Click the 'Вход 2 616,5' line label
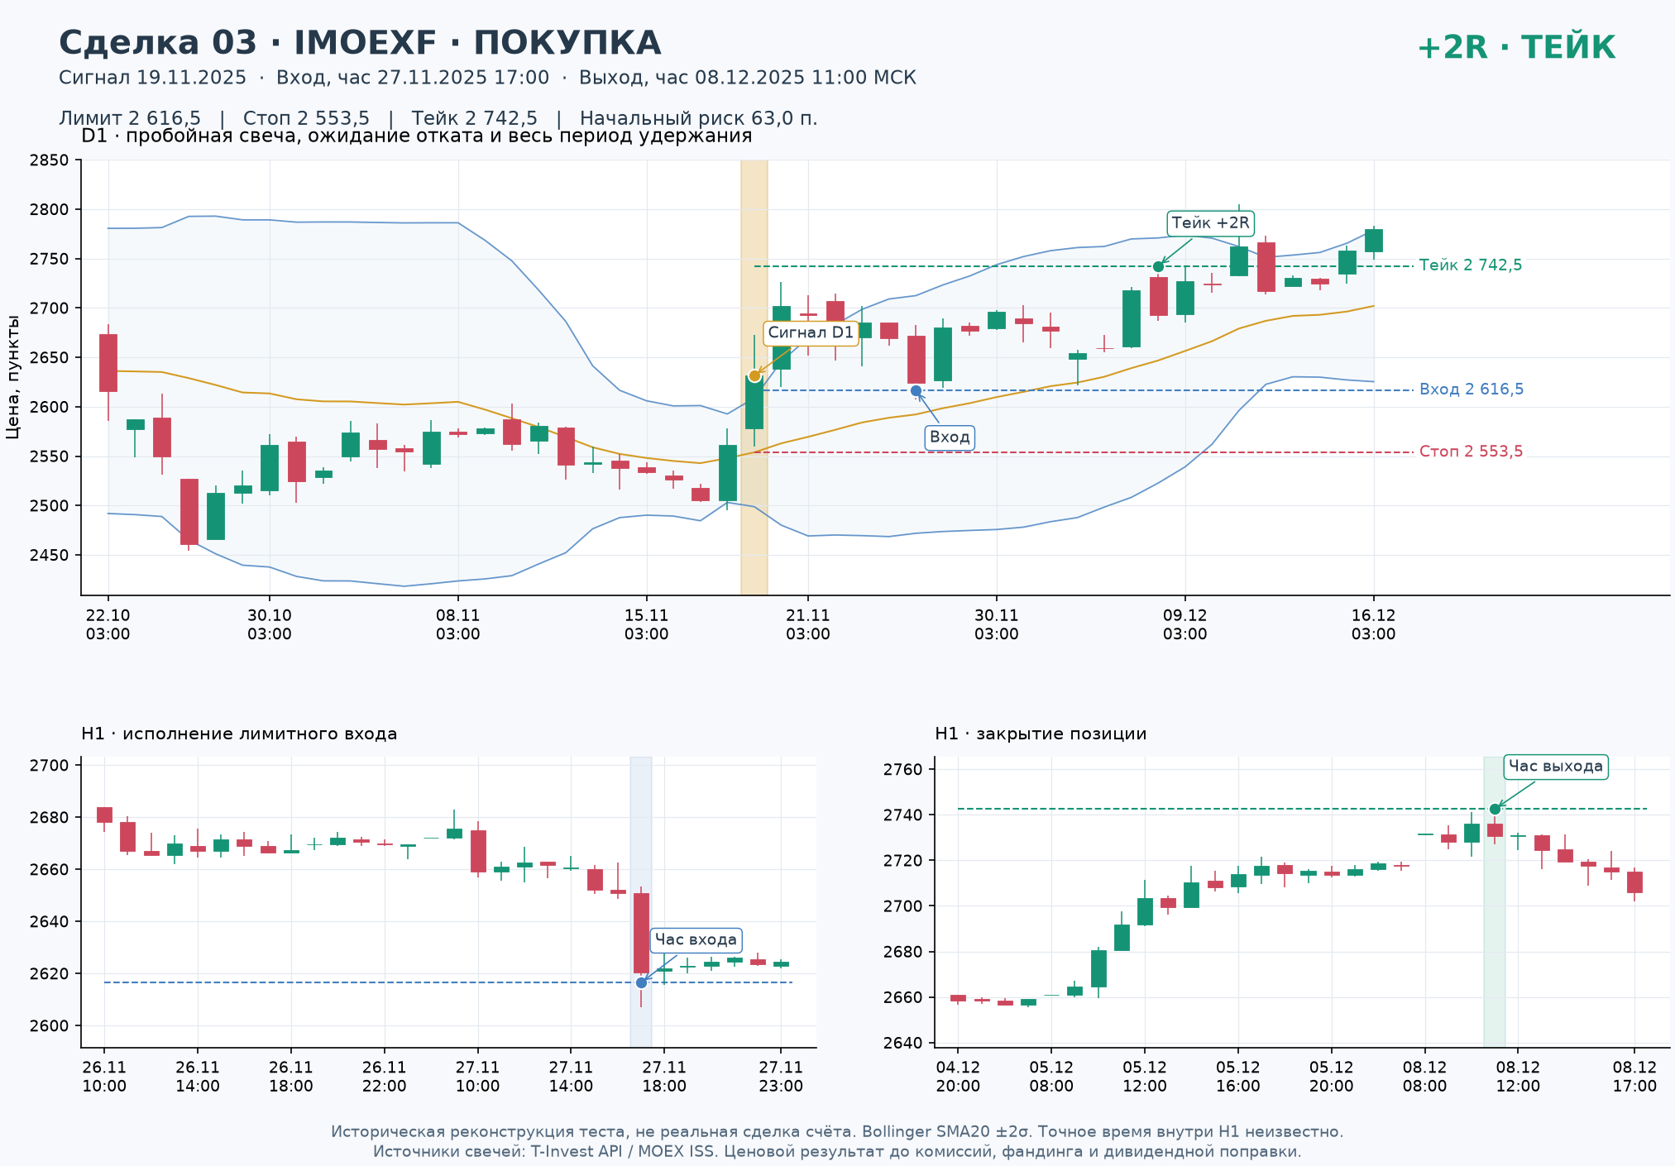The height and width of the screenshot is (1166, 1675). 1472,389
